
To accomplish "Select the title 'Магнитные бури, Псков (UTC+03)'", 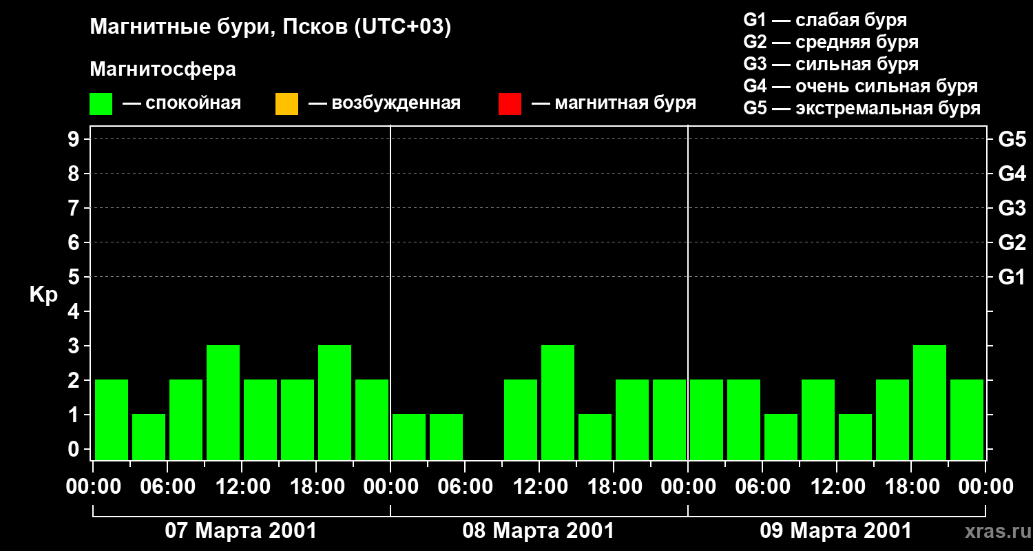I will tap(271, 28).
